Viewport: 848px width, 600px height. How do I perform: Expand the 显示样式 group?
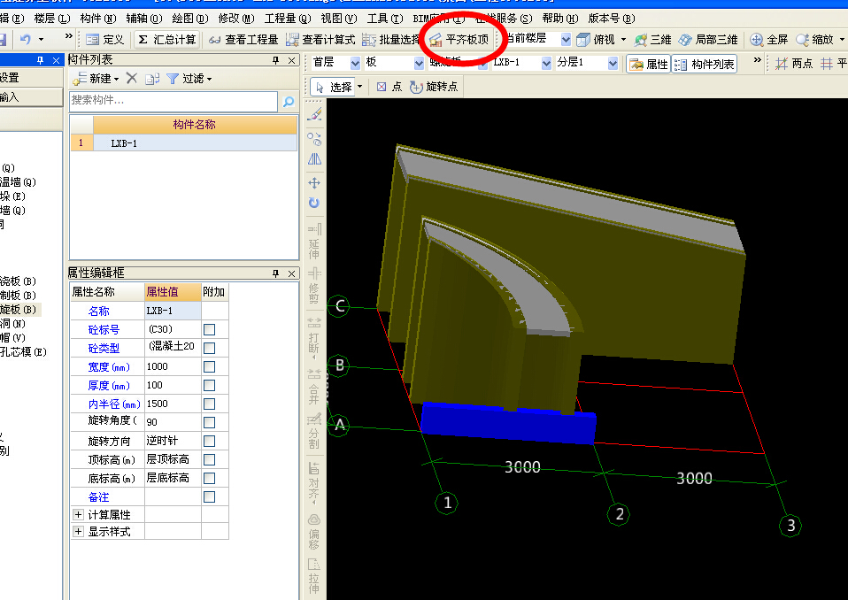pos(79,531)
